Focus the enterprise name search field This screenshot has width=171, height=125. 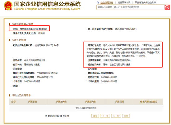pos(131,7)
